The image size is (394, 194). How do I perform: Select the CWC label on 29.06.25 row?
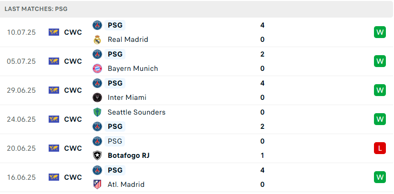click(x=73, y=90)
